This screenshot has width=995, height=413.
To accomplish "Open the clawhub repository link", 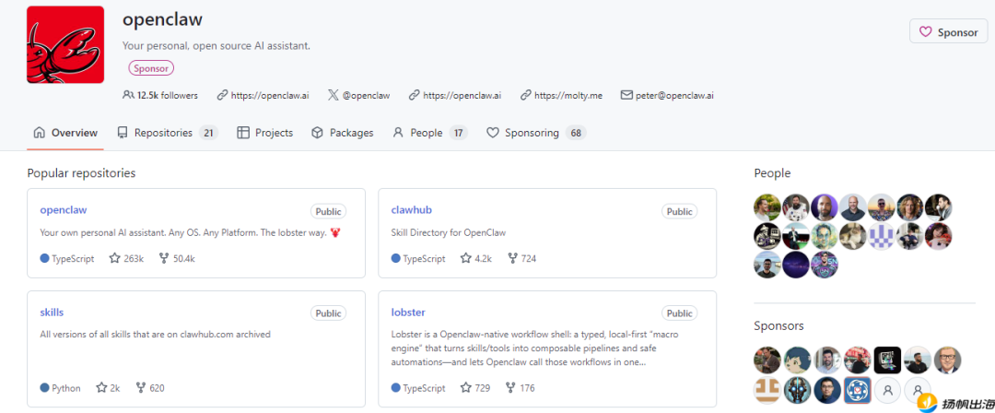I will (x=413, y=210).
